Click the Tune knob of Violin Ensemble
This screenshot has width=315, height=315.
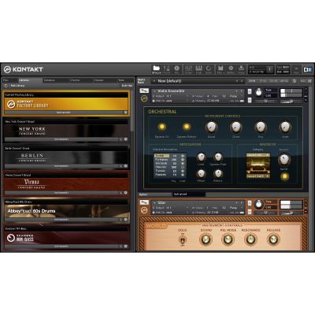click(x=259, y=92)
